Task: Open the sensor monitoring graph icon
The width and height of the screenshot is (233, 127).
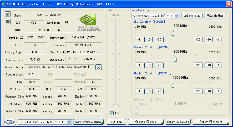Action: point(8,22)
